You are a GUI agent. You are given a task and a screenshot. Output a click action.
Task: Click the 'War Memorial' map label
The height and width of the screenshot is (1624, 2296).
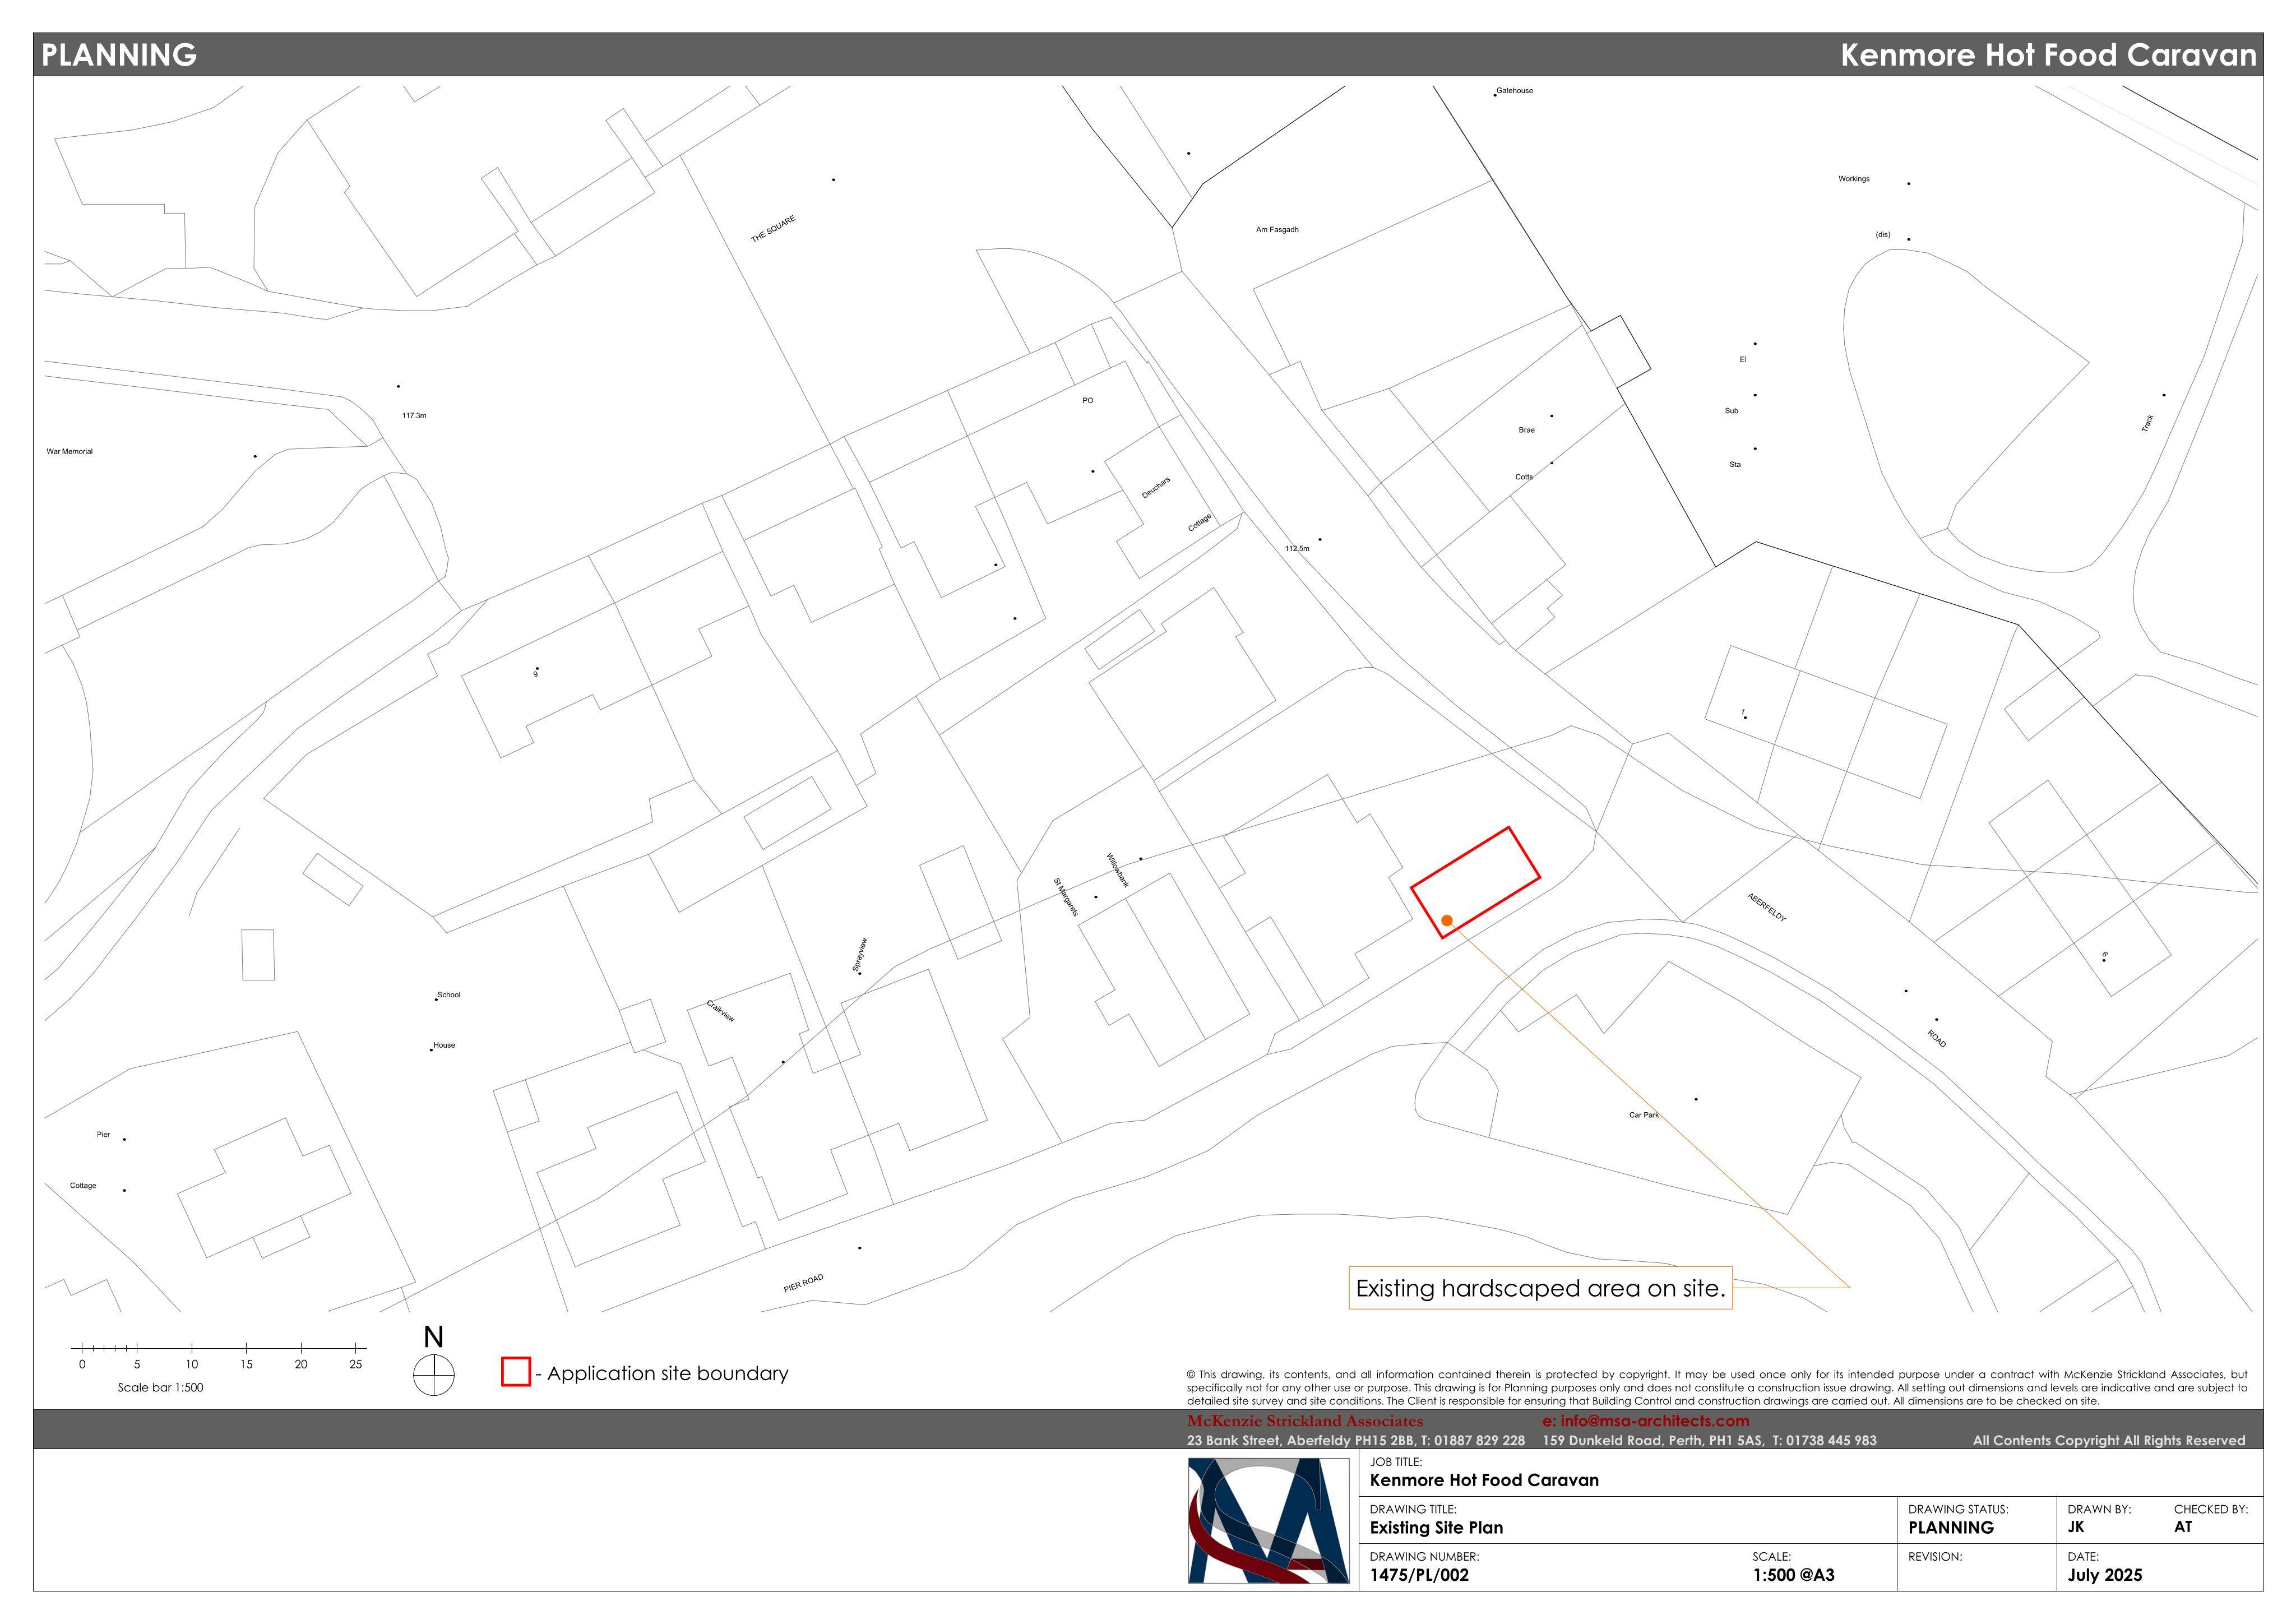pyautogui.click(x=69, y=452)
